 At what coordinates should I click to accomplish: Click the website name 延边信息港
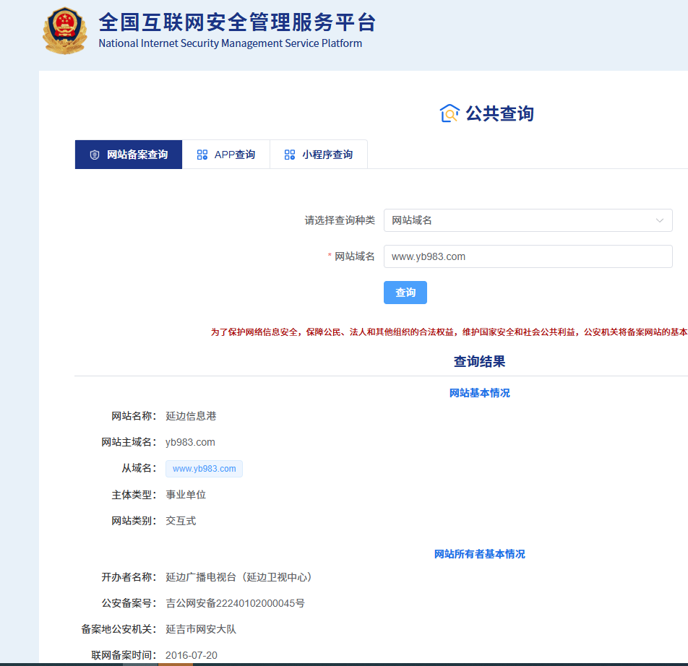(191, 416)
